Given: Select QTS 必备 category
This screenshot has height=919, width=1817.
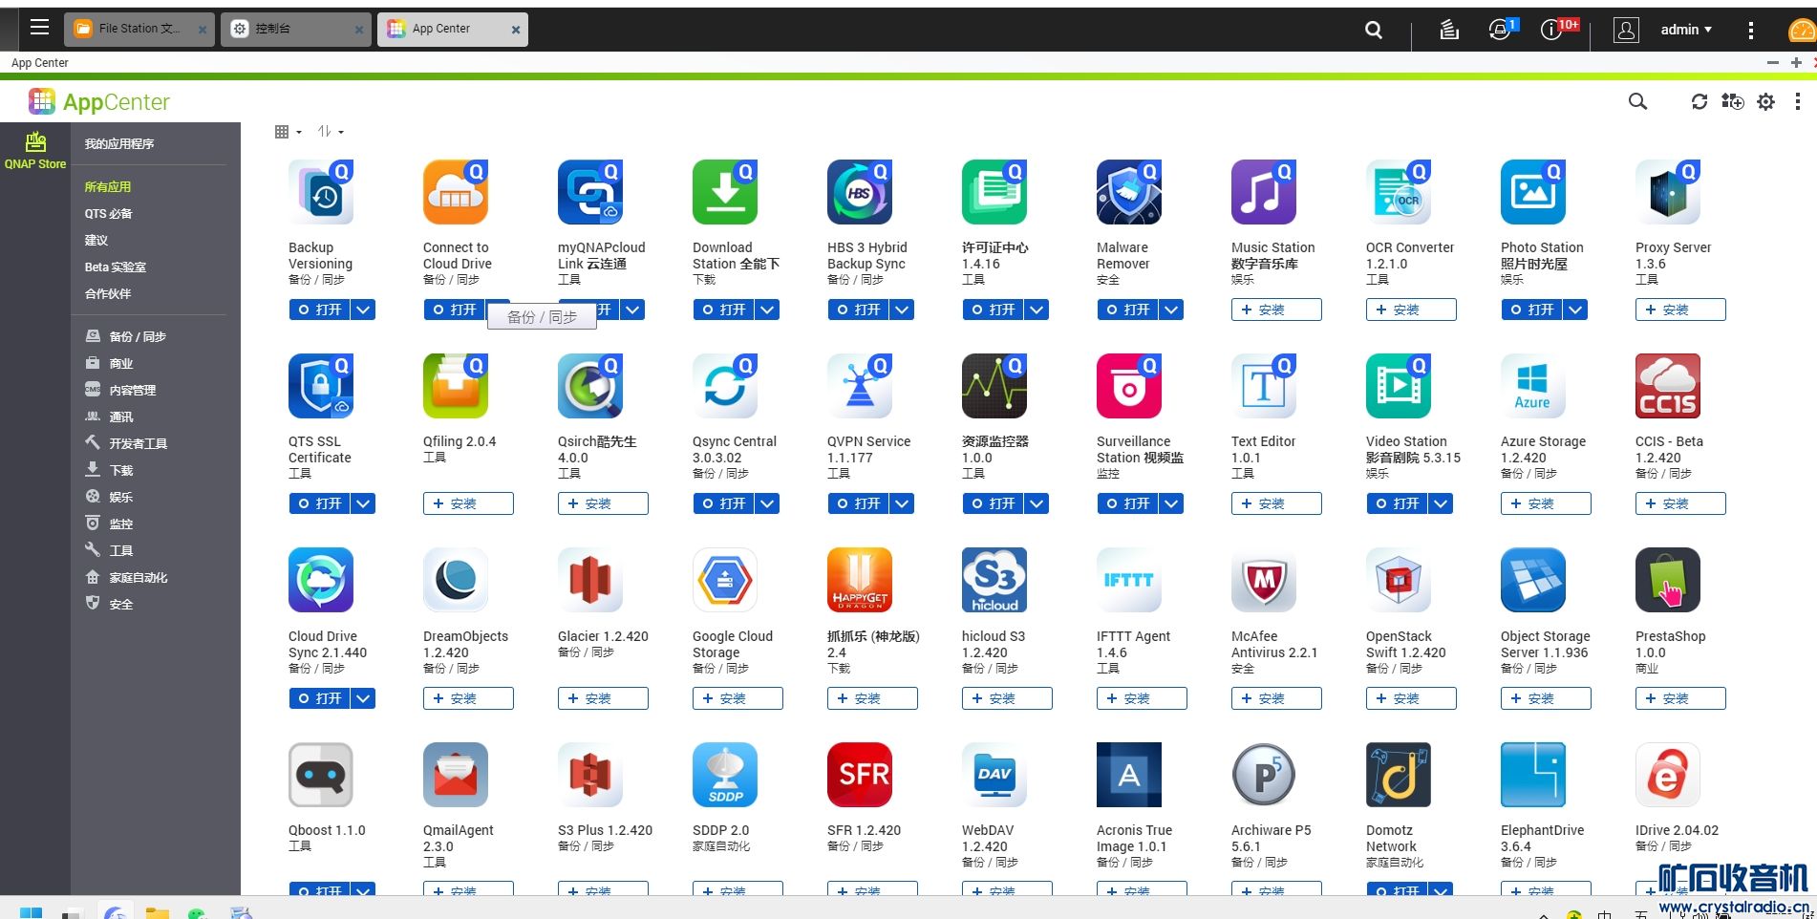Looking at the screenshot, I should tap(108, 214).
